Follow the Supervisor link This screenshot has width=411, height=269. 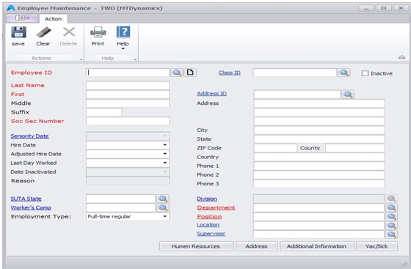[x=211, y=234]
